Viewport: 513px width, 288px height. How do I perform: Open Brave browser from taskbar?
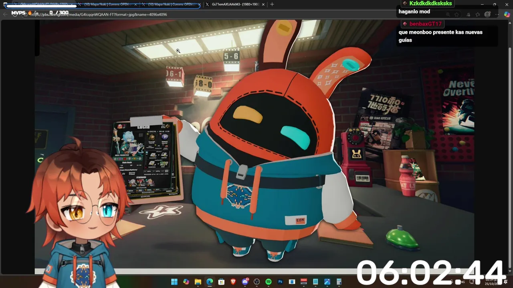click(233, 282)
